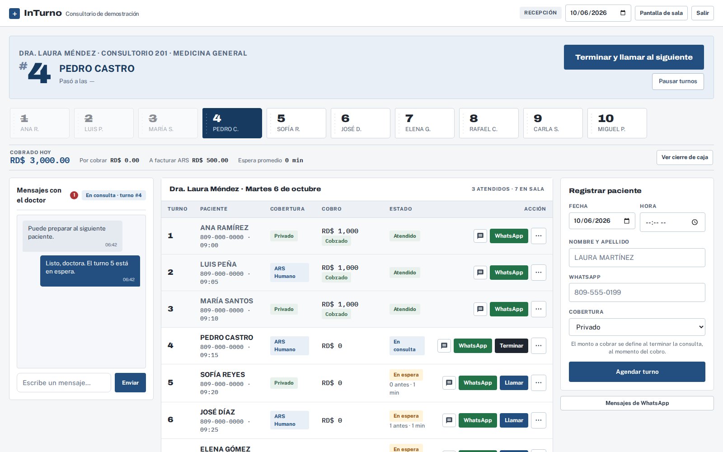Open message icon for Luis Peña
Image resolution: width=723 pixels, height=452 pixels.
click(x=480, y=272)
